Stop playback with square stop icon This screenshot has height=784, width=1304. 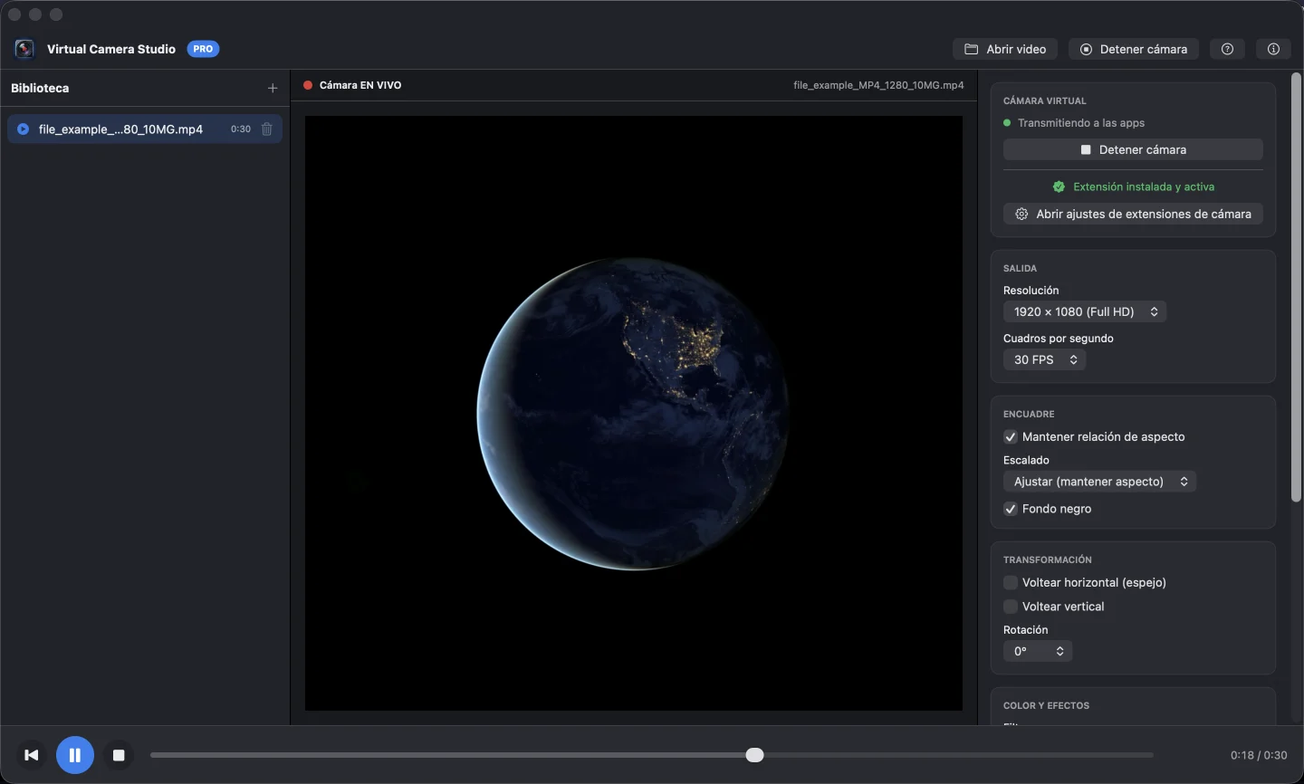pyautogui.click(x=119, y=755)
